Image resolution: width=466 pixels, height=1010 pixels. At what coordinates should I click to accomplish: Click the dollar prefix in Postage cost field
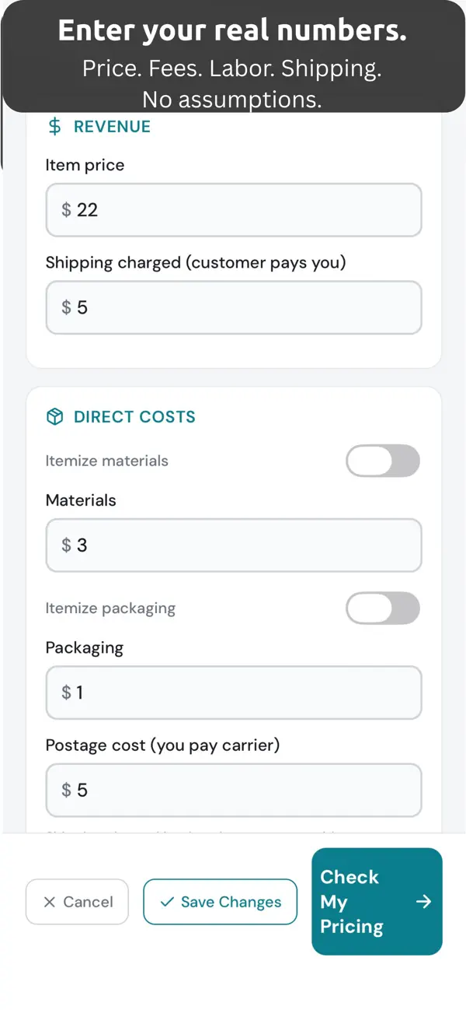coord(66,791)
